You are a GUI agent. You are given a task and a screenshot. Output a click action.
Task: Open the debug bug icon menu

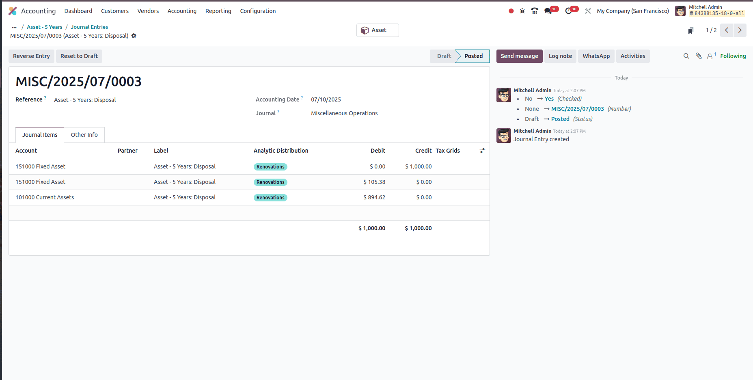(x=522, y=11)
